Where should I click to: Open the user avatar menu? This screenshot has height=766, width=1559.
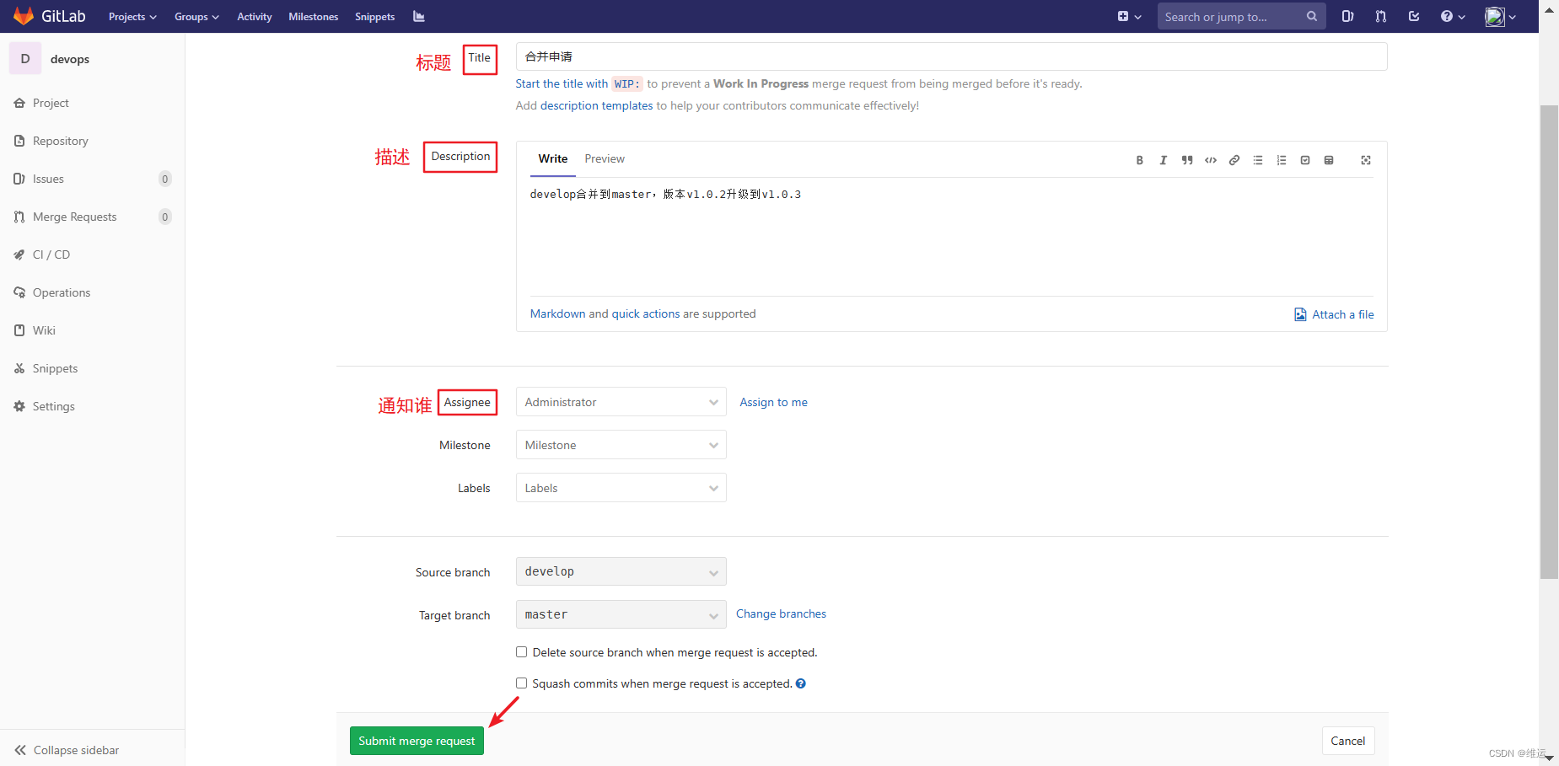coord(1500,16)
